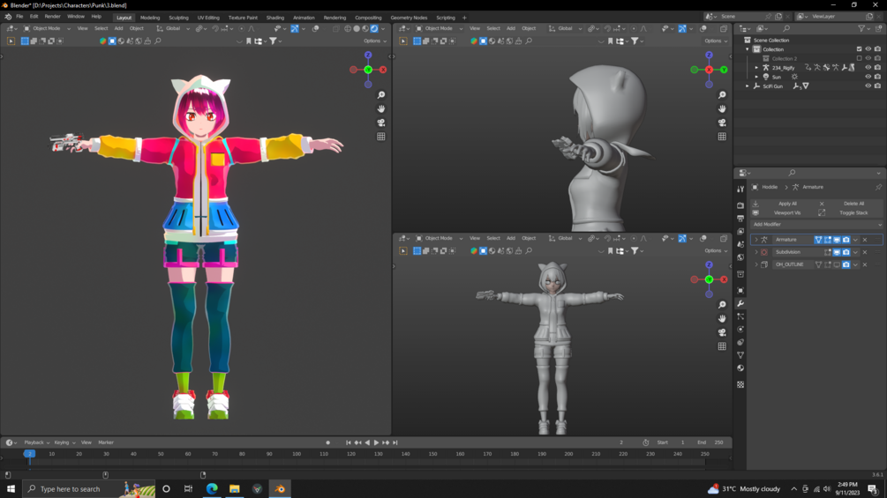
Task: Click the Apply All button
Action: tap(787, 204)
